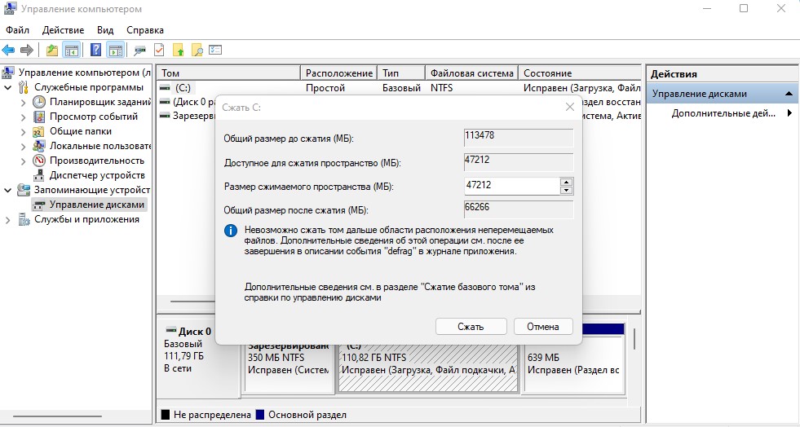Screen dimensions: 800x427
Task: Click the Up one level folder icon
Action: click(x=52, y=50)
